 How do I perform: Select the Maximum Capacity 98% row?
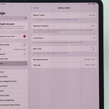pyautogui.click(x=64, y=26)
